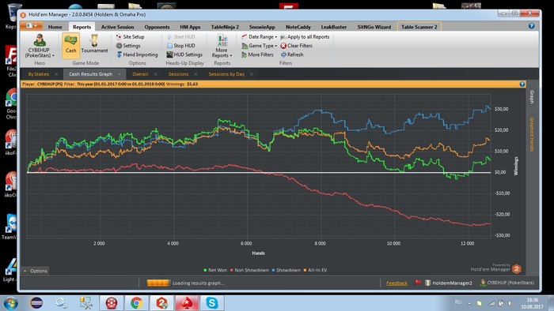Screen dimensions: 554x311
Task: Open the Windows Start menu
Action: [9, 303]
